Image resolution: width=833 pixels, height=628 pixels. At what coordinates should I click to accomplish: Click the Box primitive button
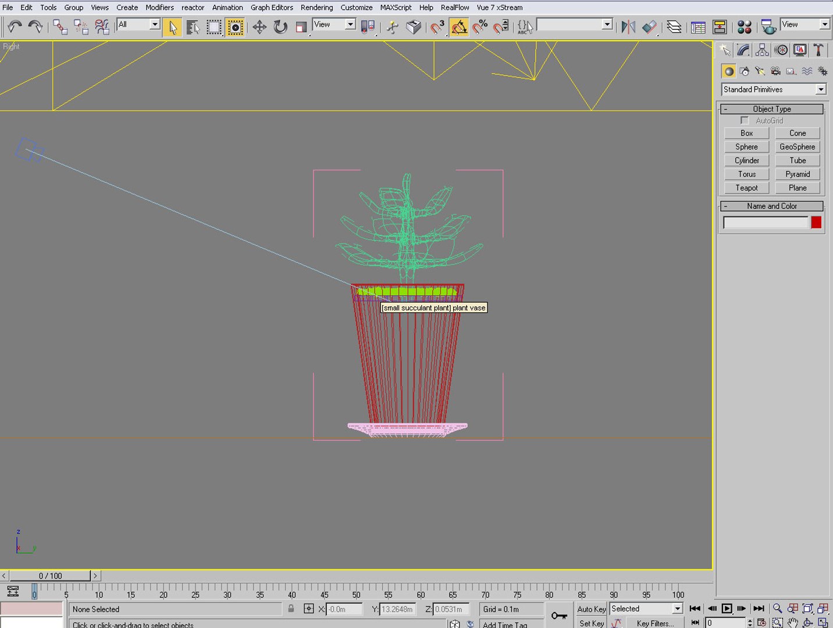[x=746, y=133]
